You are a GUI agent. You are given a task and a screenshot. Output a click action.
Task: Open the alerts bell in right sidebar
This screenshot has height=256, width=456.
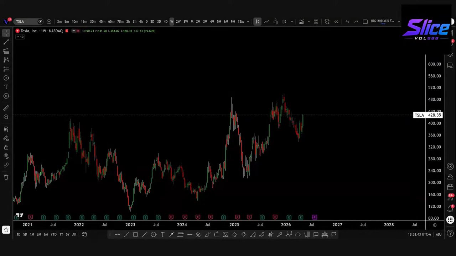point(450,209)
